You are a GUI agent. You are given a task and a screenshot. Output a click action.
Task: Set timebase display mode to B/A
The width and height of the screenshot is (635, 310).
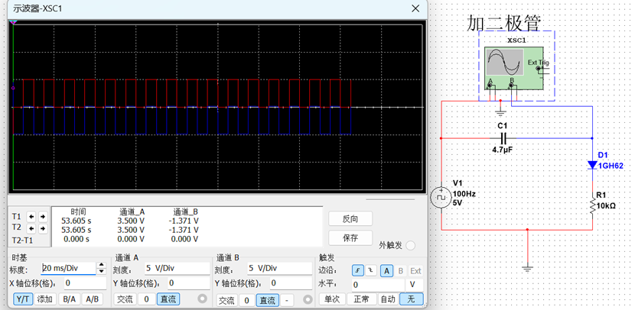(70, 299)
